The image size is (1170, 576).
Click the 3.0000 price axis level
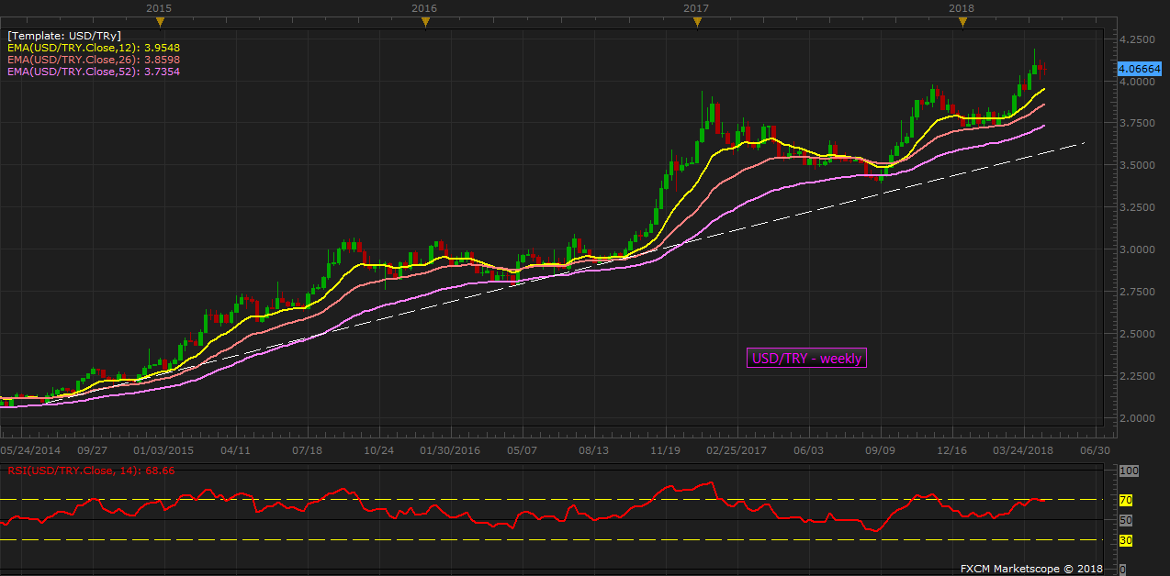1136,249
